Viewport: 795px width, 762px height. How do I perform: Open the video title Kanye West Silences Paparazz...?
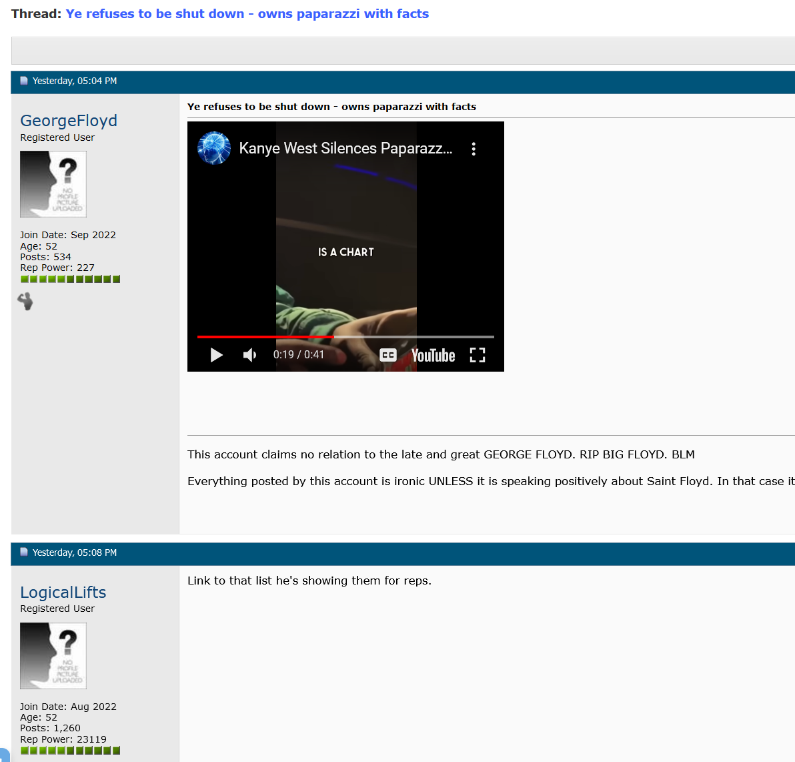pyautogui.click(x=345, y=148)
